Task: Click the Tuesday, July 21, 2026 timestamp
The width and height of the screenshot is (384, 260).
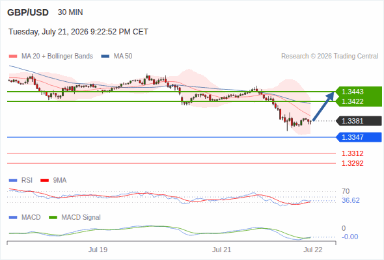Action: [x=78, y=32]
